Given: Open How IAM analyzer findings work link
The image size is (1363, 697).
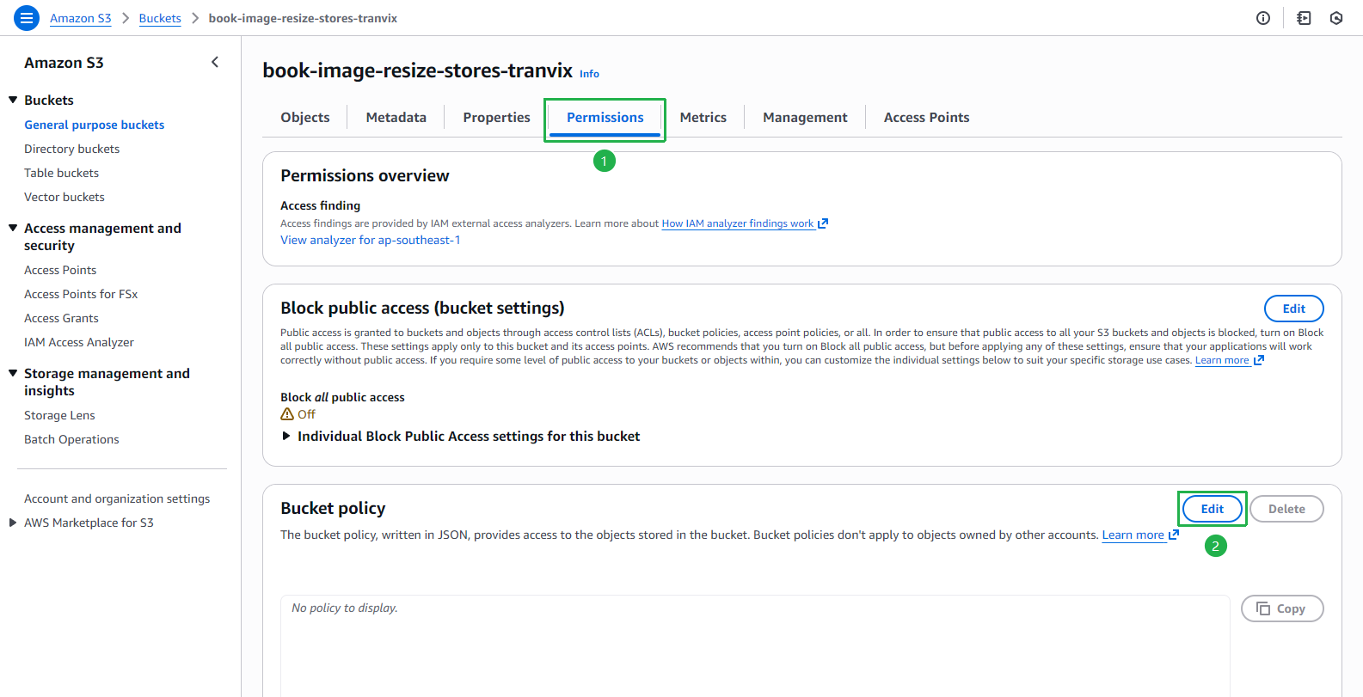Looking at the screenshot, I should pos(738,223).
